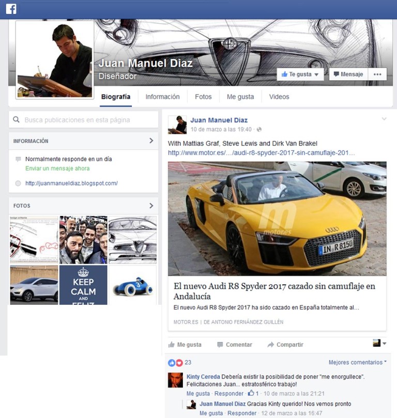This screenshot has width=397, height=418.
Task: Open the Keep Calm photo thumbnail
Action: point(83,285)
